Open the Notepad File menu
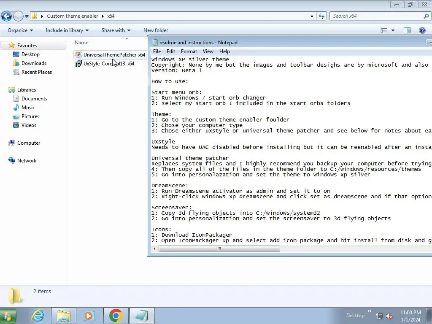Image resolution: width=432 pixels, height=324 pixels. 157,51
